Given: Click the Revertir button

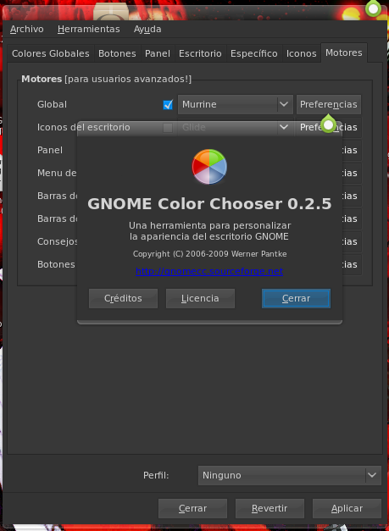Looking at the screenshot, I should click(x=270, y=508).
